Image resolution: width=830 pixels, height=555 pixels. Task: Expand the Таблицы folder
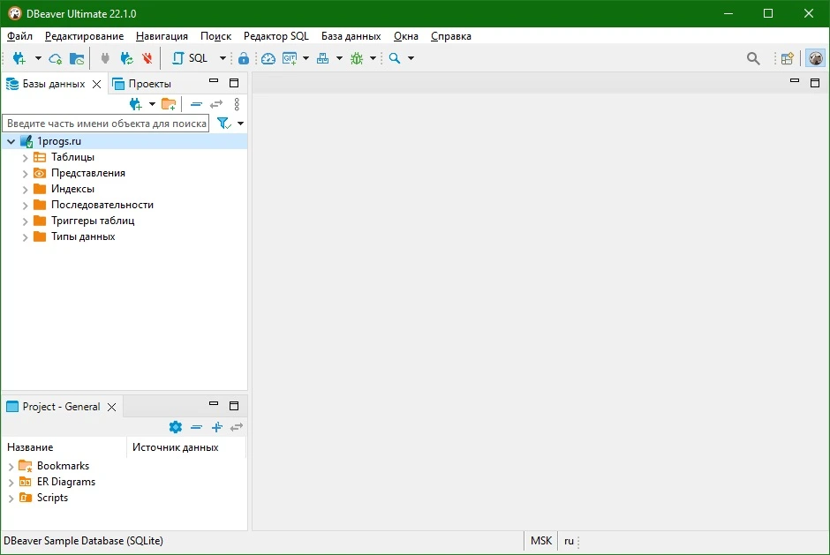tap(25, 158)
